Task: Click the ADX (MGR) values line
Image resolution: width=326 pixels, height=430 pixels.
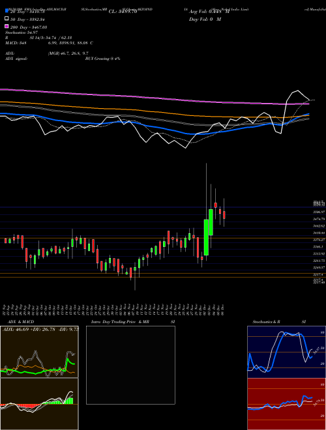Action: click(47, 53)
